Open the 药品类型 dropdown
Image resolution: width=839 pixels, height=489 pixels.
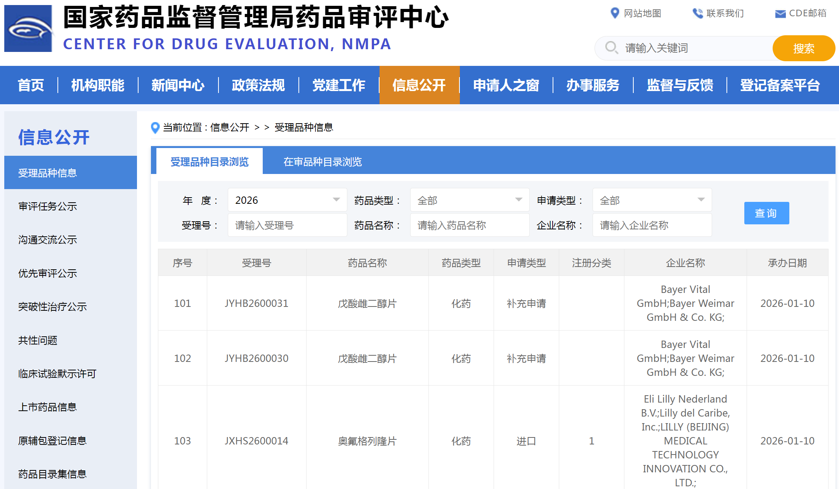coord(470,200)
